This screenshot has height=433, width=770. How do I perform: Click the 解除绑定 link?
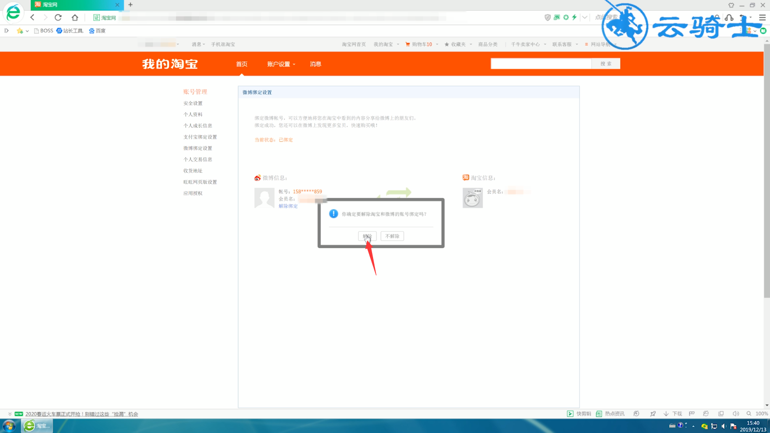click(288, 206)
